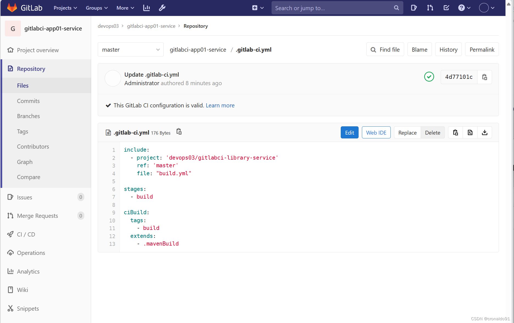Open Repository section in sidebar
Image resolution: width=514 pixels, height=323 pixels.
tap(46, 69)
